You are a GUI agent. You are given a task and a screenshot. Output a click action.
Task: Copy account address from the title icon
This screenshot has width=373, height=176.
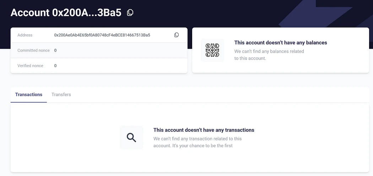click(x=130, y=12)
